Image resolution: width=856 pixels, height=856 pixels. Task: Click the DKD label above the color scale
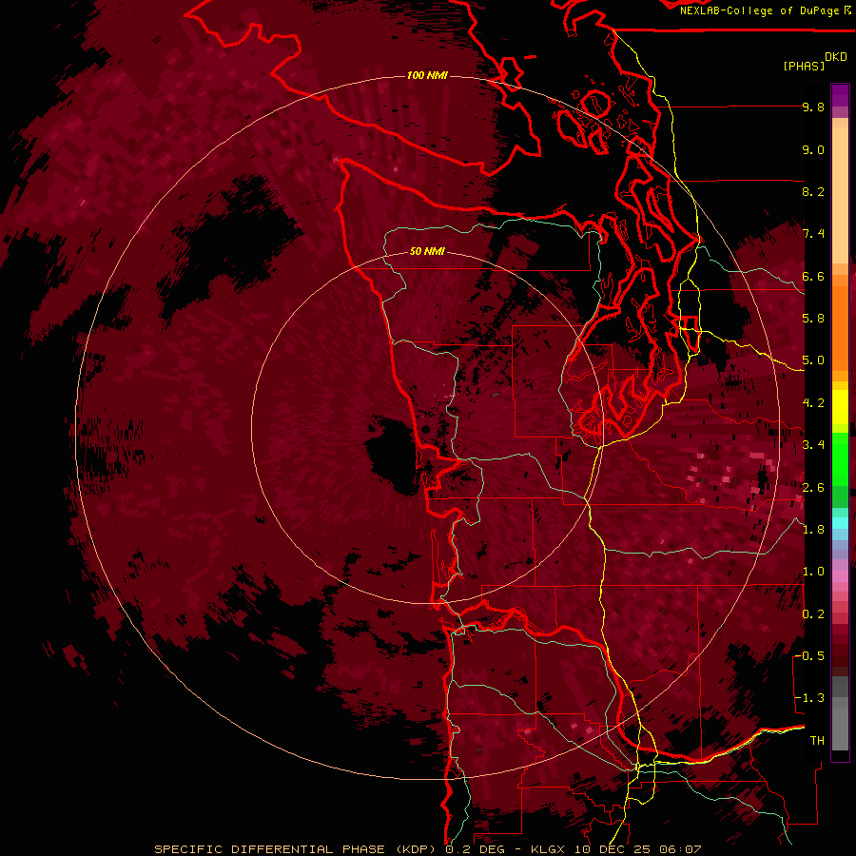pos(836,56)
